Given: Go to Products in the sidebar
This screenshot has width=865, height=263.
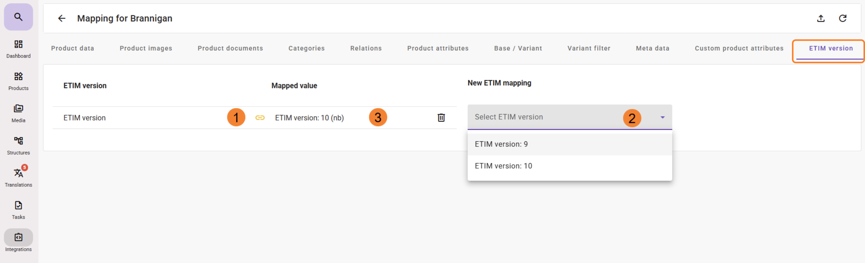Looking at the screenshot, I should coord(18,81).
